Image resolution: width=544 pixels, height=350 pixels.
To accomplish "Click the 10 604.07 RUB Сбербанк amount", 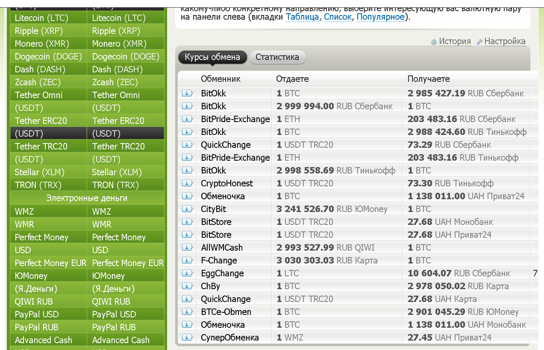I will (x=459, y=273).
